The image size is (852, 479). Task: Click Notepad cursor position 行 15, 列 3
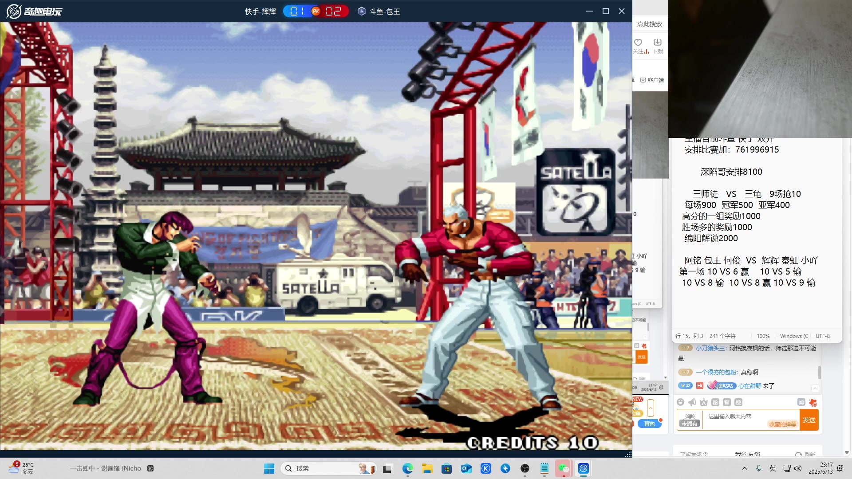point(689,336)
